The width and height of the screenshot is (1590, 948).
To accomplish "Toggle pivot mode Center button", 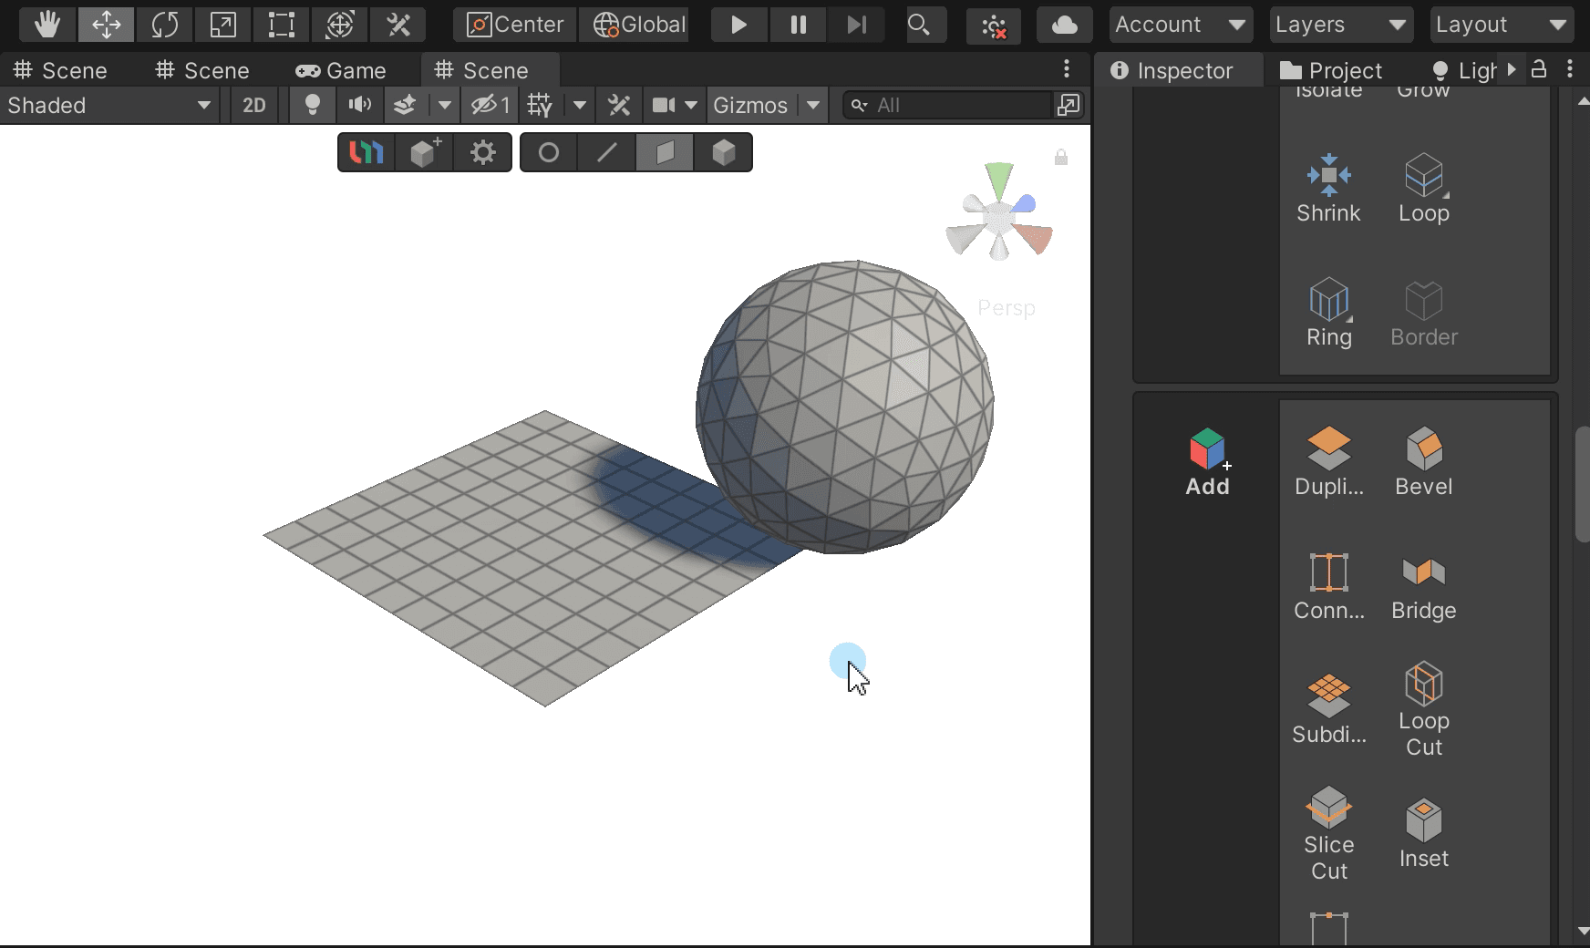I will 515,25.
